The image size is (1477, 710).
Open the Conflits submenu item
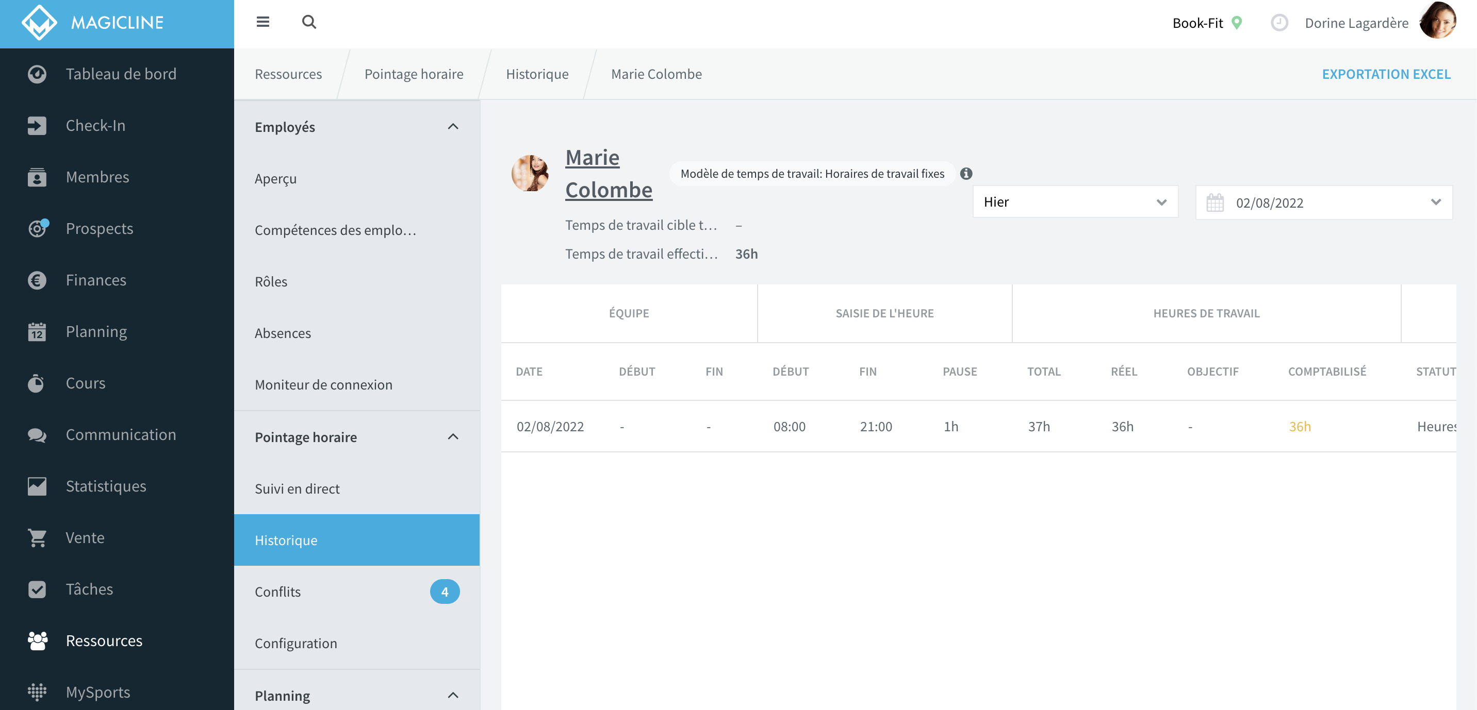pyautogui.click(x=357, y=591)
